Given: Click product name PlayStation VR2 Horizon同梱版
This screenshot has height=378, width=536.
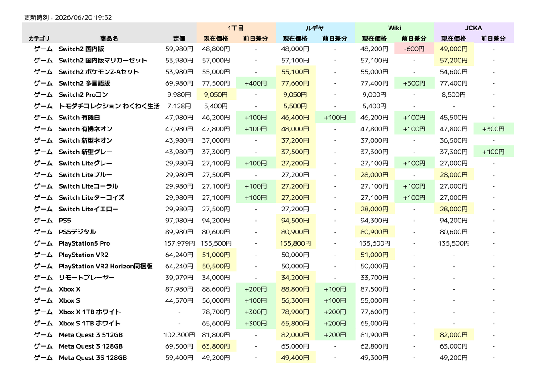Looking at the screenshot, I should pos(106,266).
